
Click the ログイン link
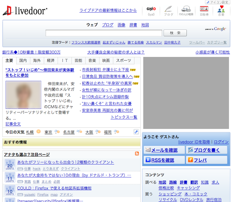221,142
